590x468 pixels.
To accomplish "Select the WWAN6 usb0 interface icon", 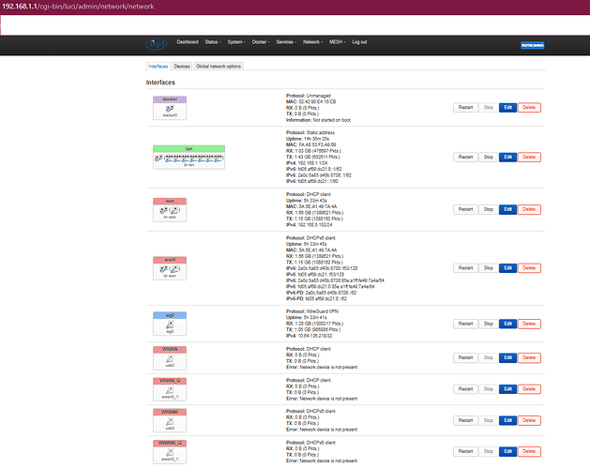I will pos(170,420).
